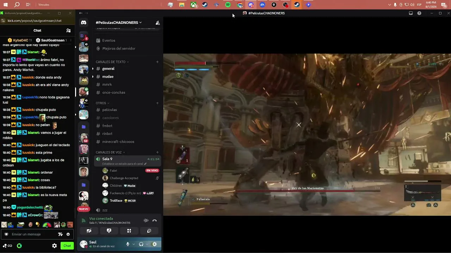Open the soundboard in voice panel
Viewport: 451px width, 253px height.
pyautogui.click(x=149, y=231)
